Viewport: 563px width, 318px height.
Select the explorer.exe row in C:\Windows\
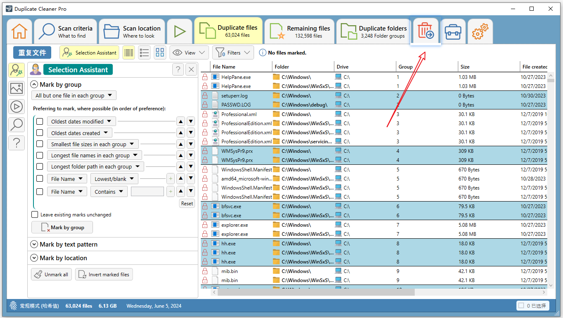[374, 225]
